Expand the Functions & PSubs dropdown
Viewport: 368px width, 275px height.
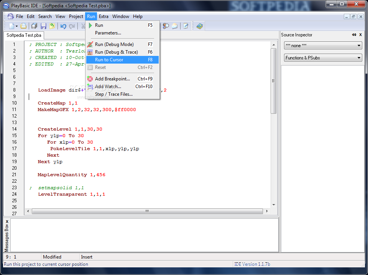323,58
